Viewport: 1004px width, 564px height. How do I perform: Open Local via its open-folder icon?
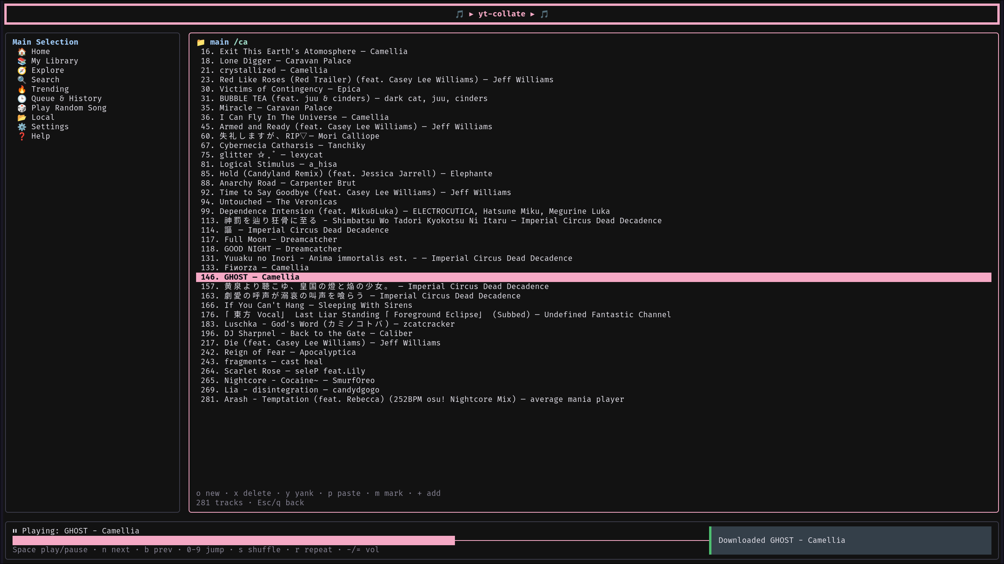(x=22, y=117)
